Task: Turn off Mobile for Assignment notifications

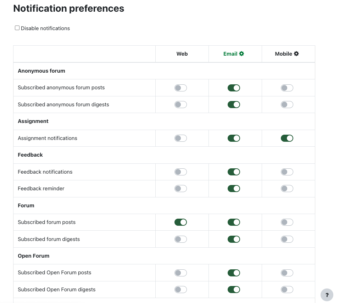Action: coord(287,138)
